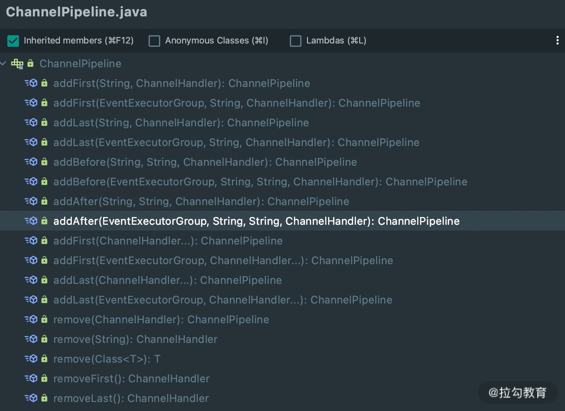
Task: Click method icon beside addFirst(String, ChannelHandler)
Action: (31, 83)
